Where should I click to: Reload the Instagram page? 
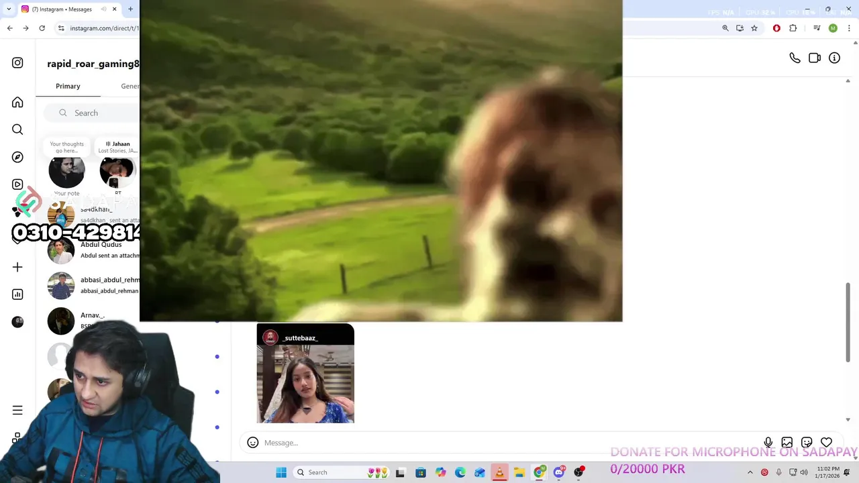42,28
